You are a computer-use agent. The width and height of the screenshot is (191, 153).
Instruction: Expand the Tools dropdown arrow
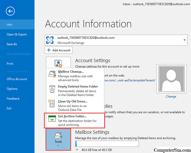pyautogui.click(x=58, y=146)
